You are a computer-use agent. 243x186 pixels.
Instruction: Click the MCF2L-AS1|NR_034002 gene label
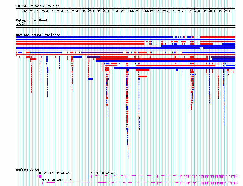55,173
